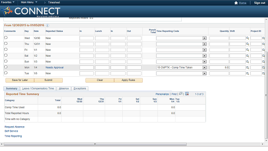Expand Time Reporting Code dropdown for Sat 1/2
This screenshot has width=268, height=151.
204,56
